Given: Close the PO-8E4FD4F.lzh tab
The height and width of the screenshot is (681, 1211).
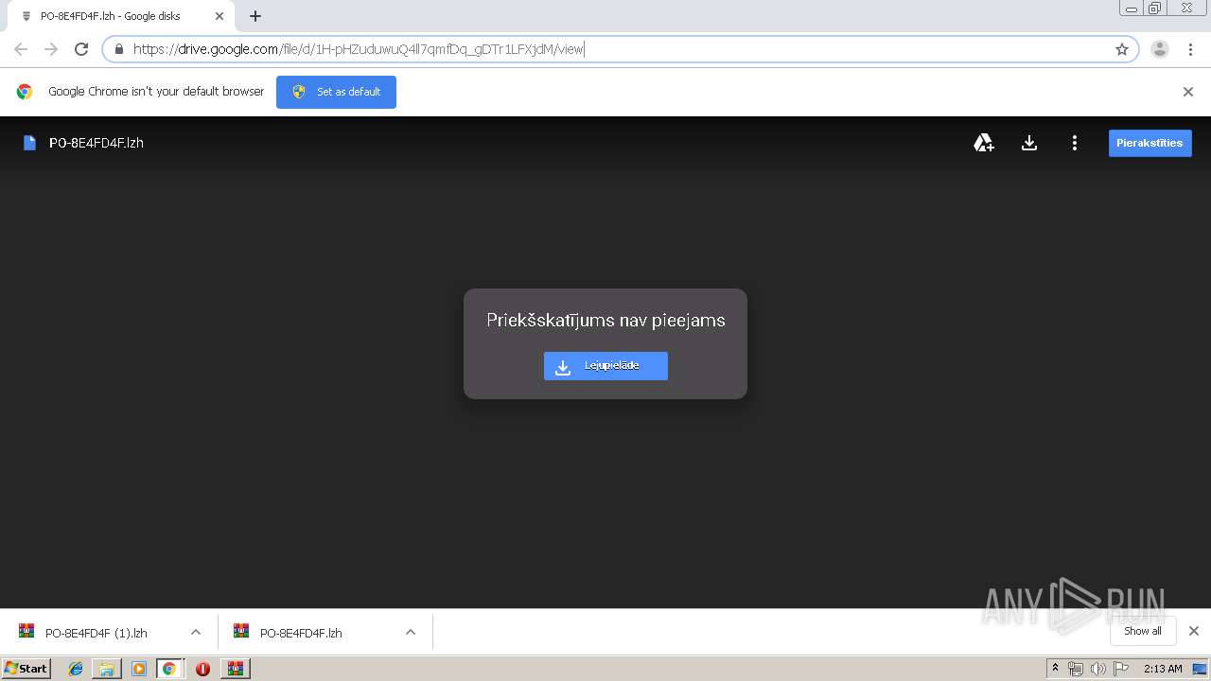Looking at the screenshot, I should (x=219, y=16).
